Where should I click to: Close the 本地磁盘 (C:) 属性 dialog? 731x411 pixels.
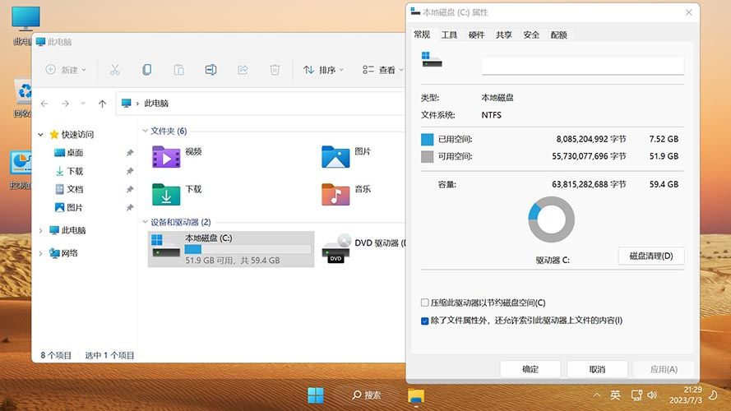(x=689, y=12)
